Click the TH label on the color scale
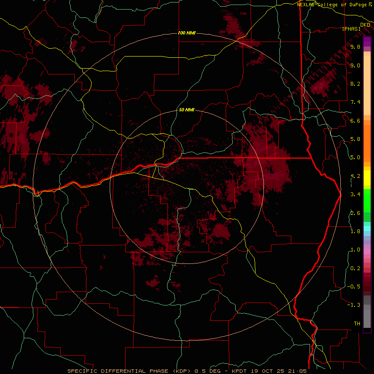374x374 pixels. pos(357,324)
